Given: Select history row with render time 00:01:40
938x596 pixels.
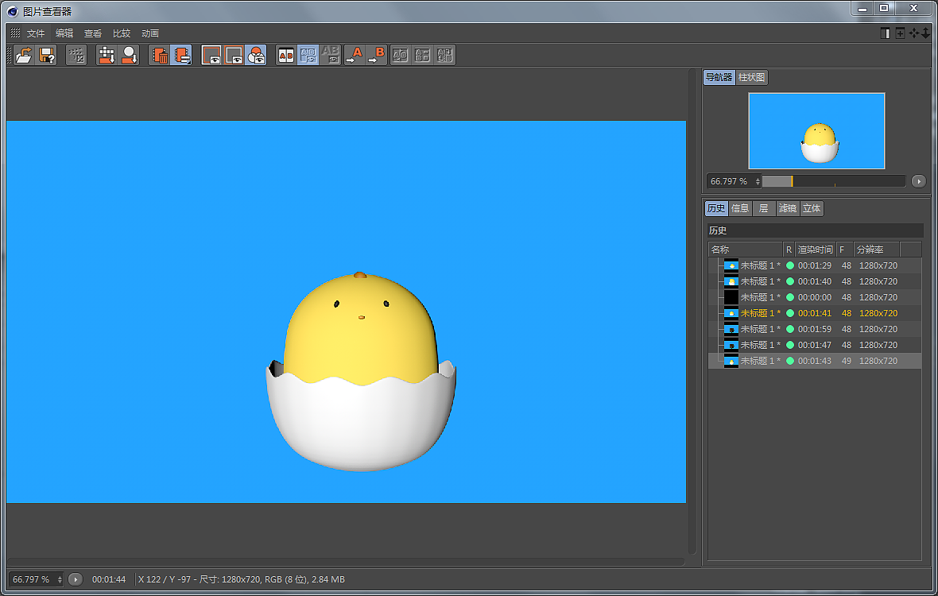Looking at the screenshot, I should 815,281.
